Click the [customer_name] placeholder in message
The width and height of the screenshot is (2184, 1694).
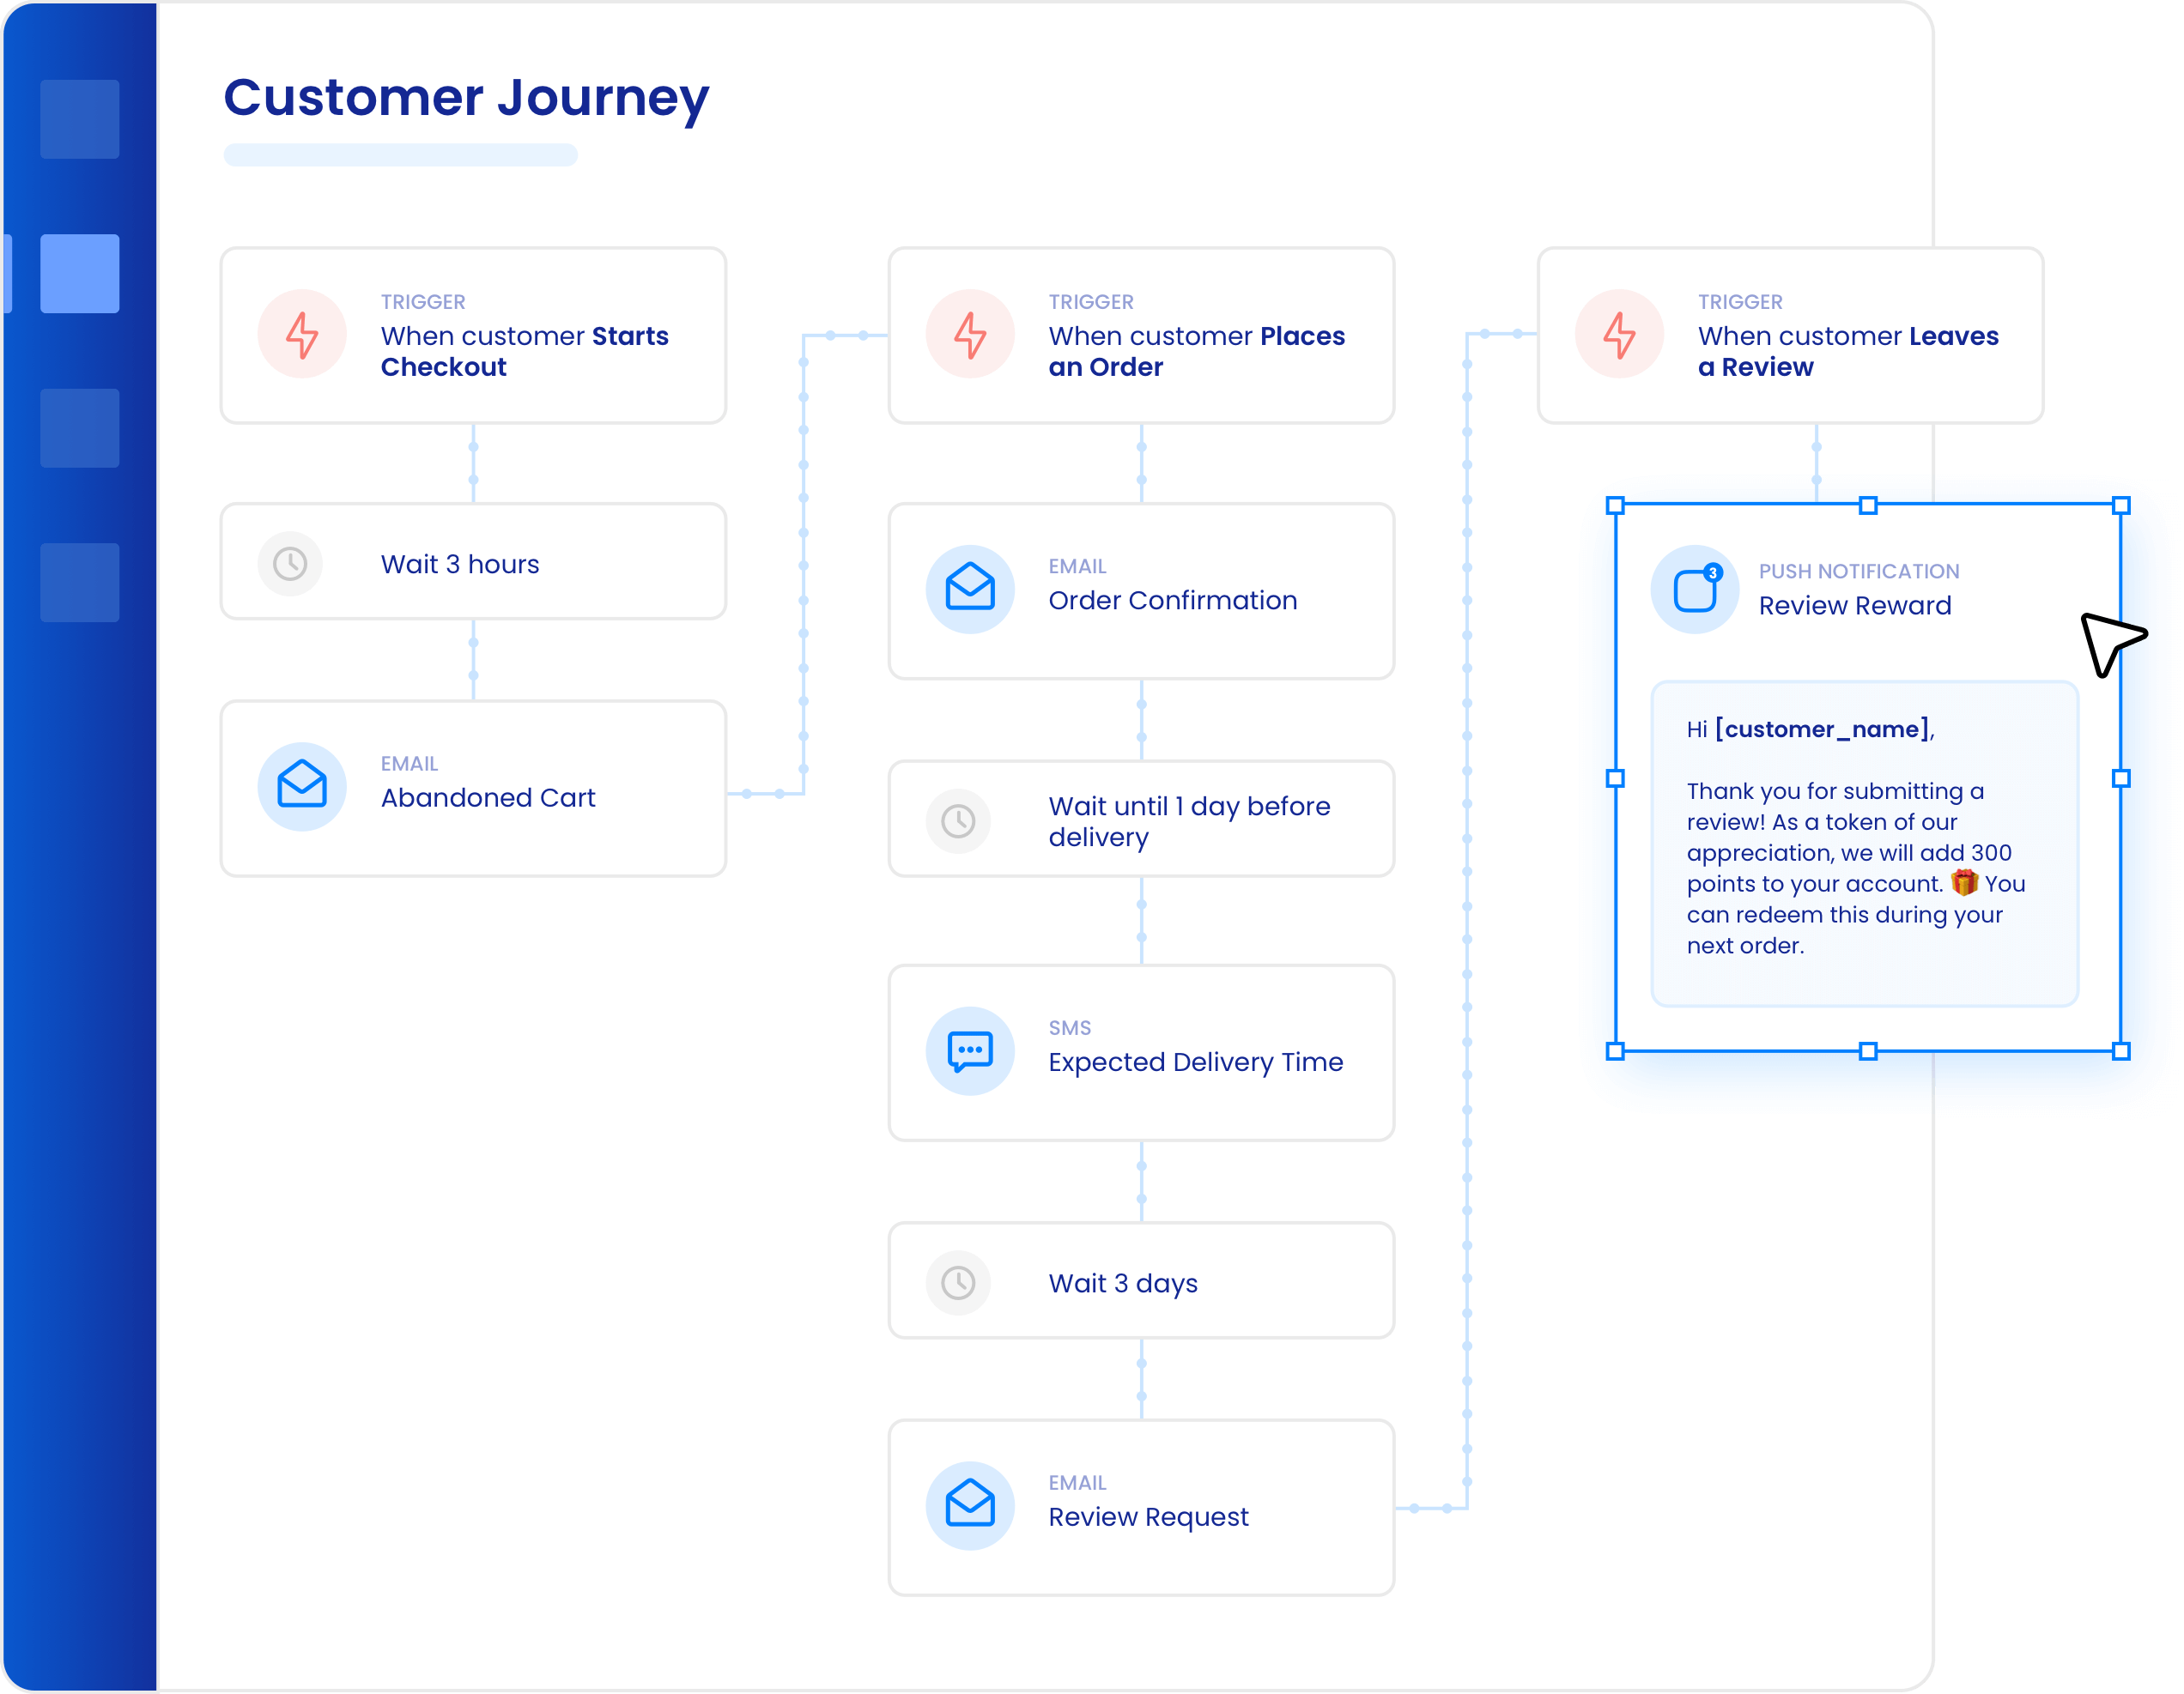(x=1822, y=729)
